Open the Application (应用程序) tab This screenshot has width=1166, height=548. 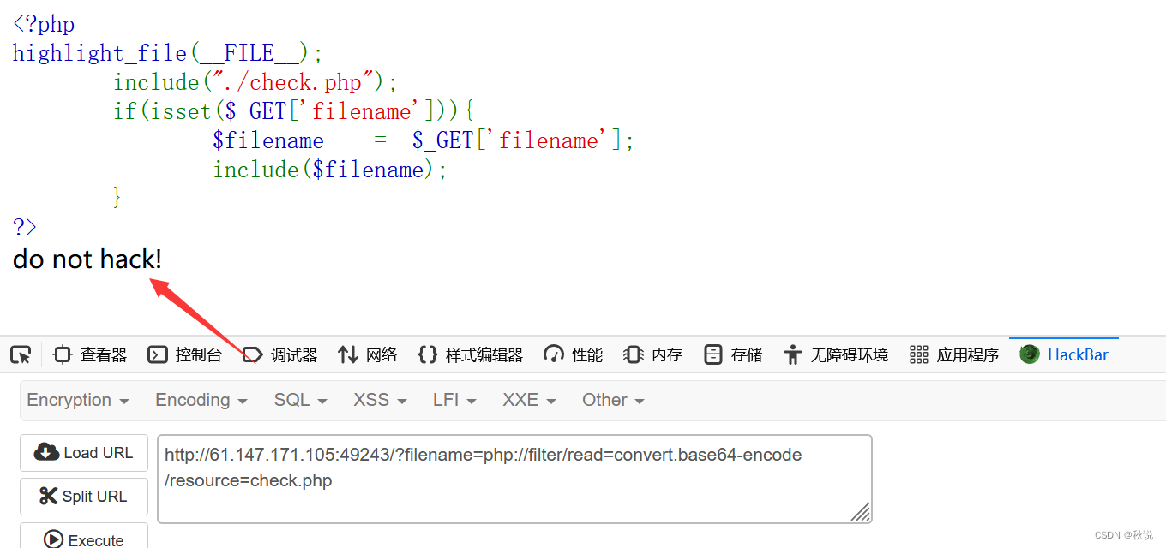click(954, 354)
